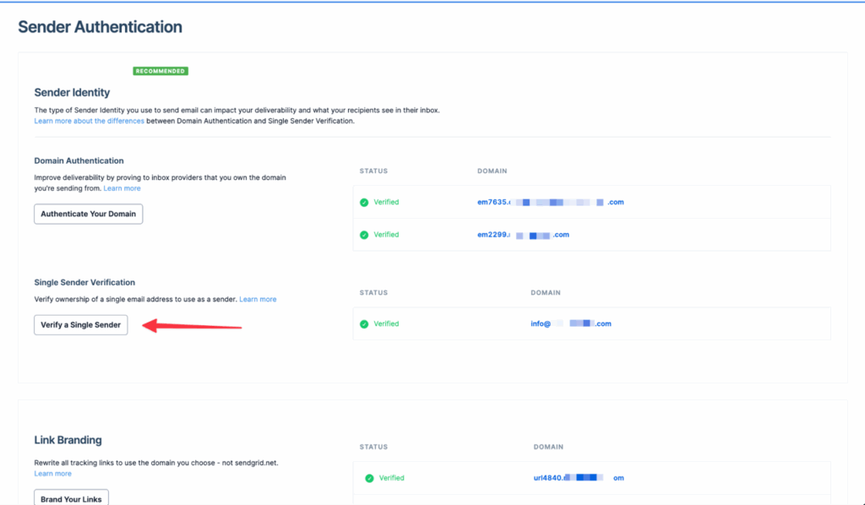
Task: Open the em2299 authenticated domain entry
Action: tap(523, 235)
